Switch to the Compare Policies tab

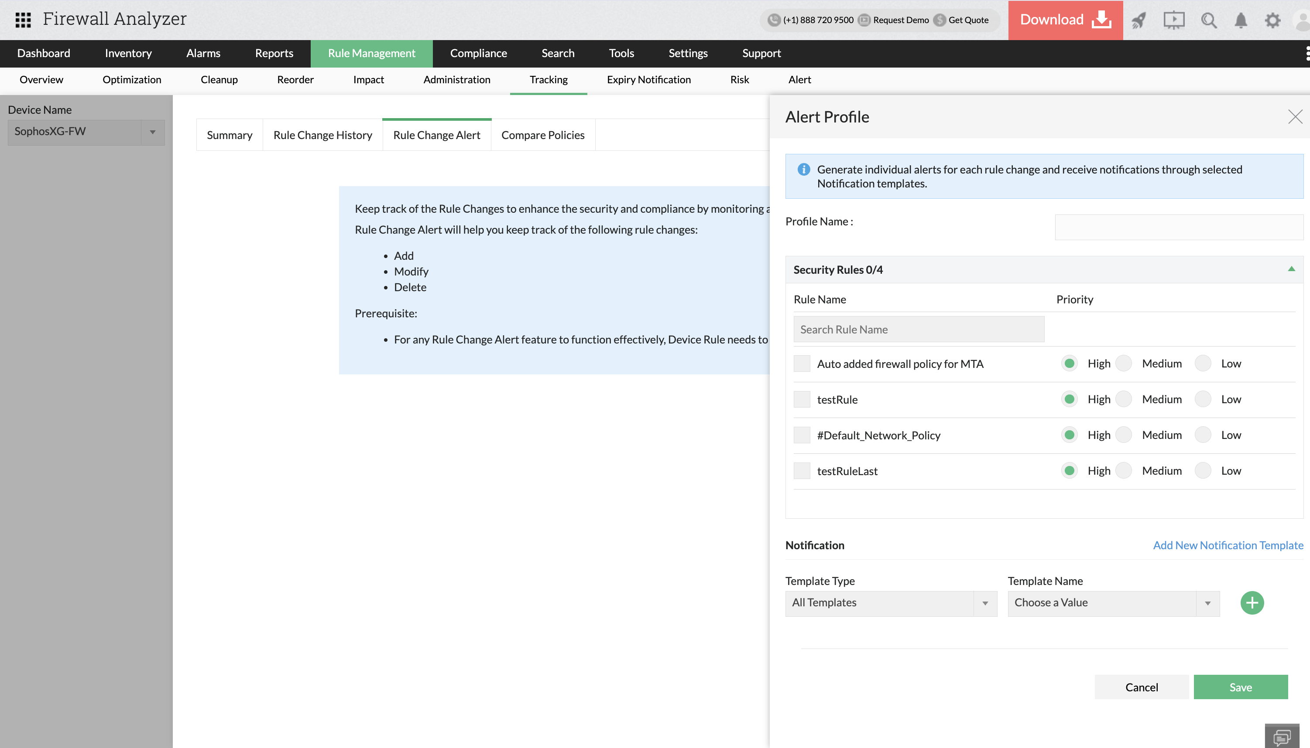(543, 135)
